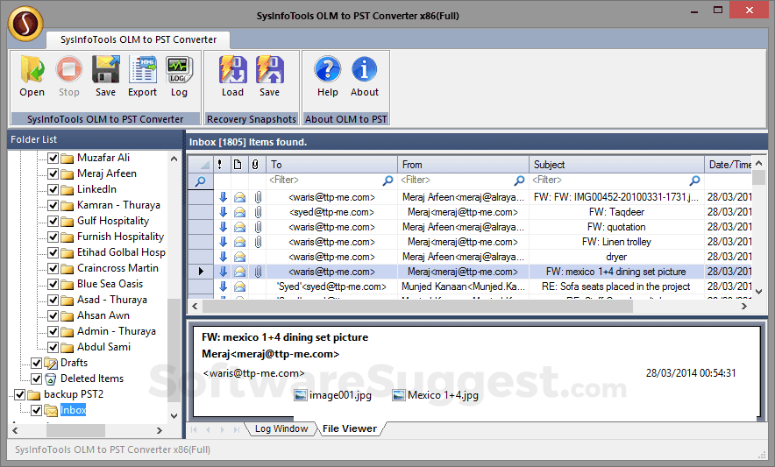Screen dimensions: 775x467
Task: Click the document type column header icon
Action: [238, 164]
